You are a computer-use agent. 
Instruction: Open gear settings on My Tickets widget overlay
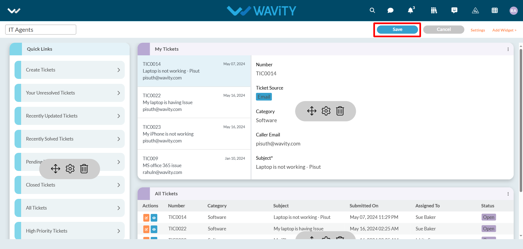click(326, 111)
